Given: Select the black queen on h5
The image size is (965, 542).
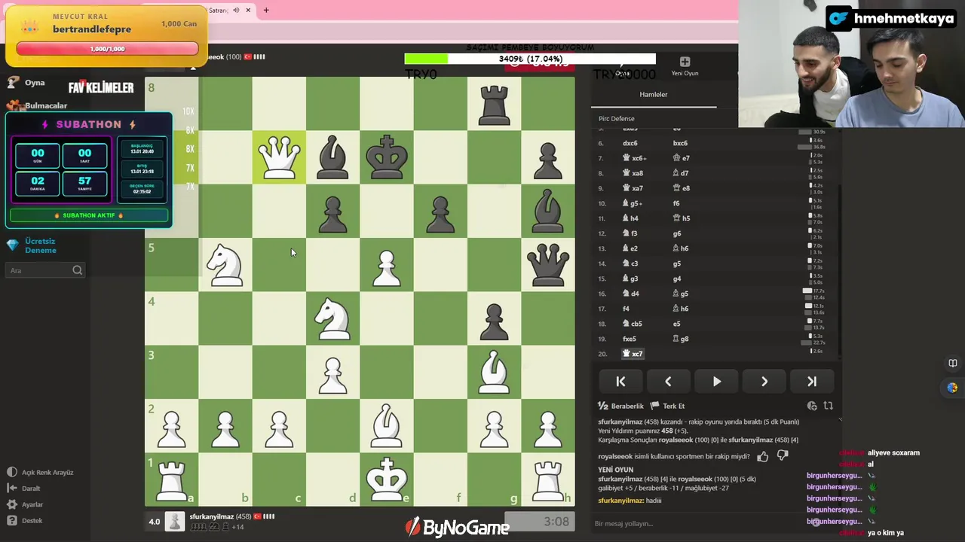Looking at the screenshot, I should 548,265.
